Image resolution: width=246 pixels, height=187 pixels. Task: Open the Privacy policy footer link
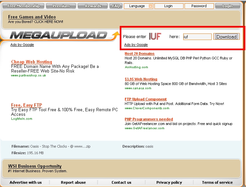pyautogui.click(x=169, y=182)
